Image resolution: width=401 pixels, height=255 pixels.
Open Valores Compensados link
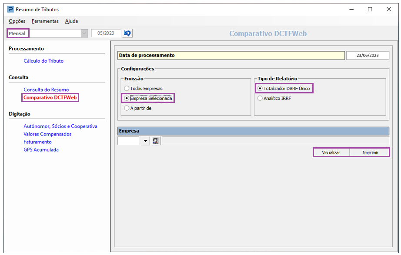47,134
